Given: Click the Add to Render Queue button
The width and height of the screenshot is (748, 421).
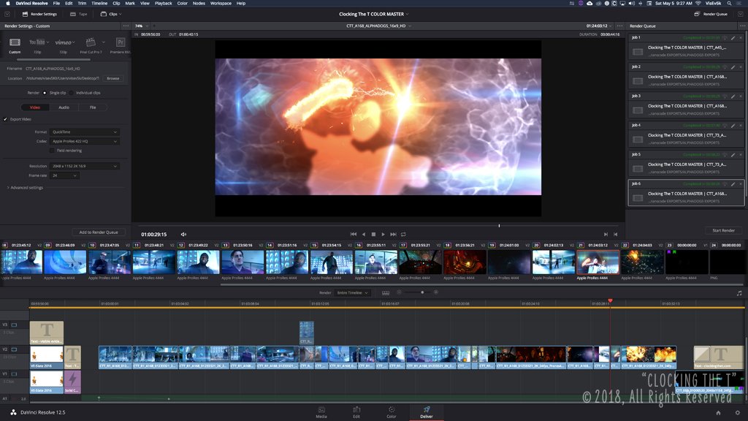Looking at the screenshot, I should point(98,232).
